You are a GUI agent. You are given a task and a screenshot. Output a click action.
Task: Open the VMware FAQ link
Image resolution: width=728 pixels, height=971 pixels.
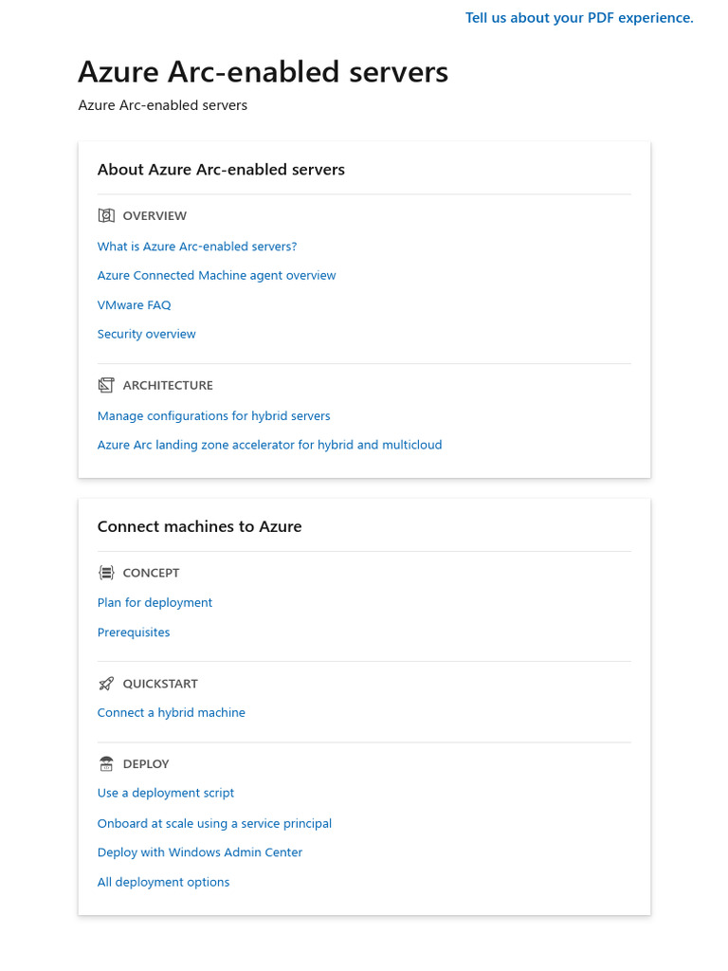[134, 305]
